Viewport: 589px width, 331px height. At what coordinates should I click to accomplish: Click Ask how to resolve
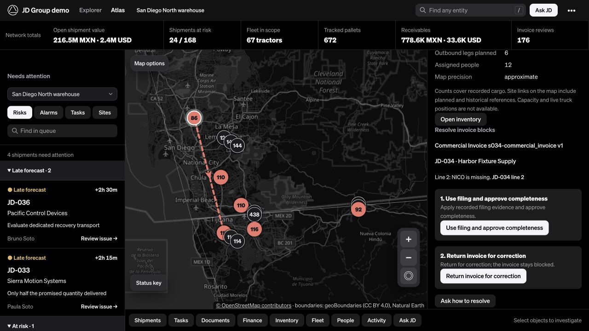[x=465, y=301]
